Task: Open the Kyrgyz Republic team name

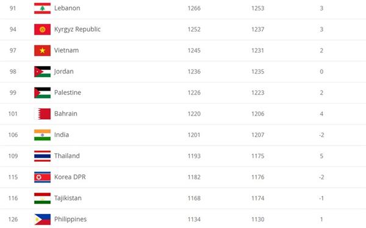Action: (x=77, y=29)
